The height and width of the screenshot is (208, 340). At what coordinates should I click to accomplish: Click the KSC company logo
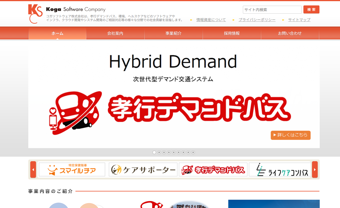click(x=35, y=14)
